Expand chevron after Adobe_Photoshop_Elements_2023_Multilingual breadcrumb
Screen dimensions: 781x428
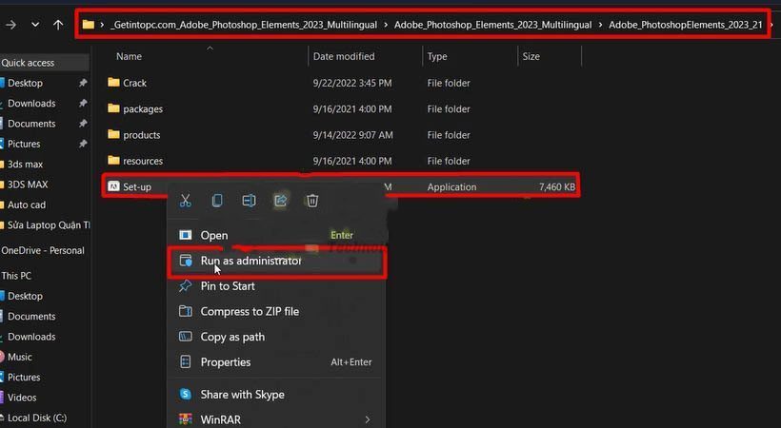(600, 25)
